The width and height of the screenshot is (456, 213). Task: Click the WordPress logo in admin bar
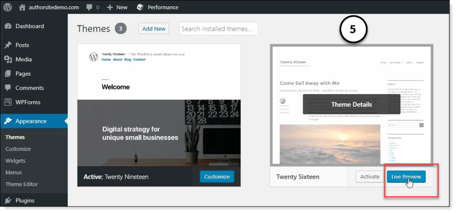click(x=8, y=7)
